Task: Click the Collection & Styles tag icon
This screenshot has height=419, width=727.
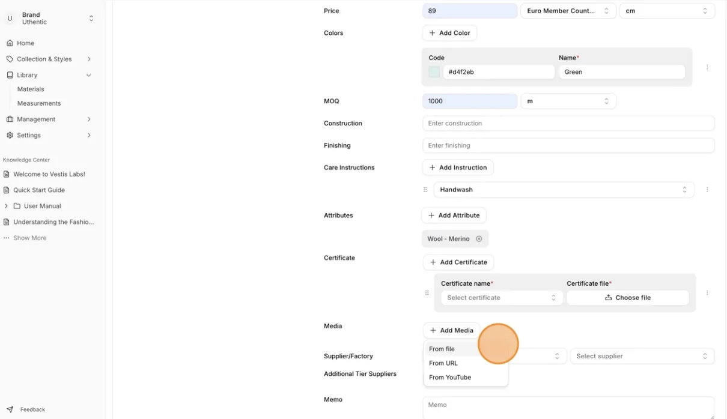Action: pos(10,59)
